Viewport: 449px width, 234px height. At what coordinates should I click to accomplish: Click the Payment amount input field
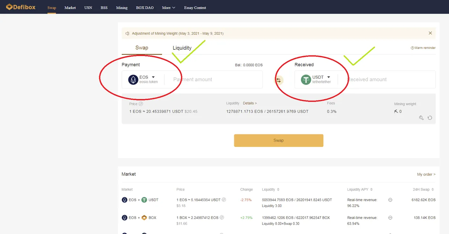pos(214,80)
